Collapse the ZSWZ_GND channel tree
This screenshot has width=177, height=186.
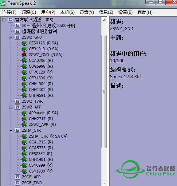pos(11,37)
